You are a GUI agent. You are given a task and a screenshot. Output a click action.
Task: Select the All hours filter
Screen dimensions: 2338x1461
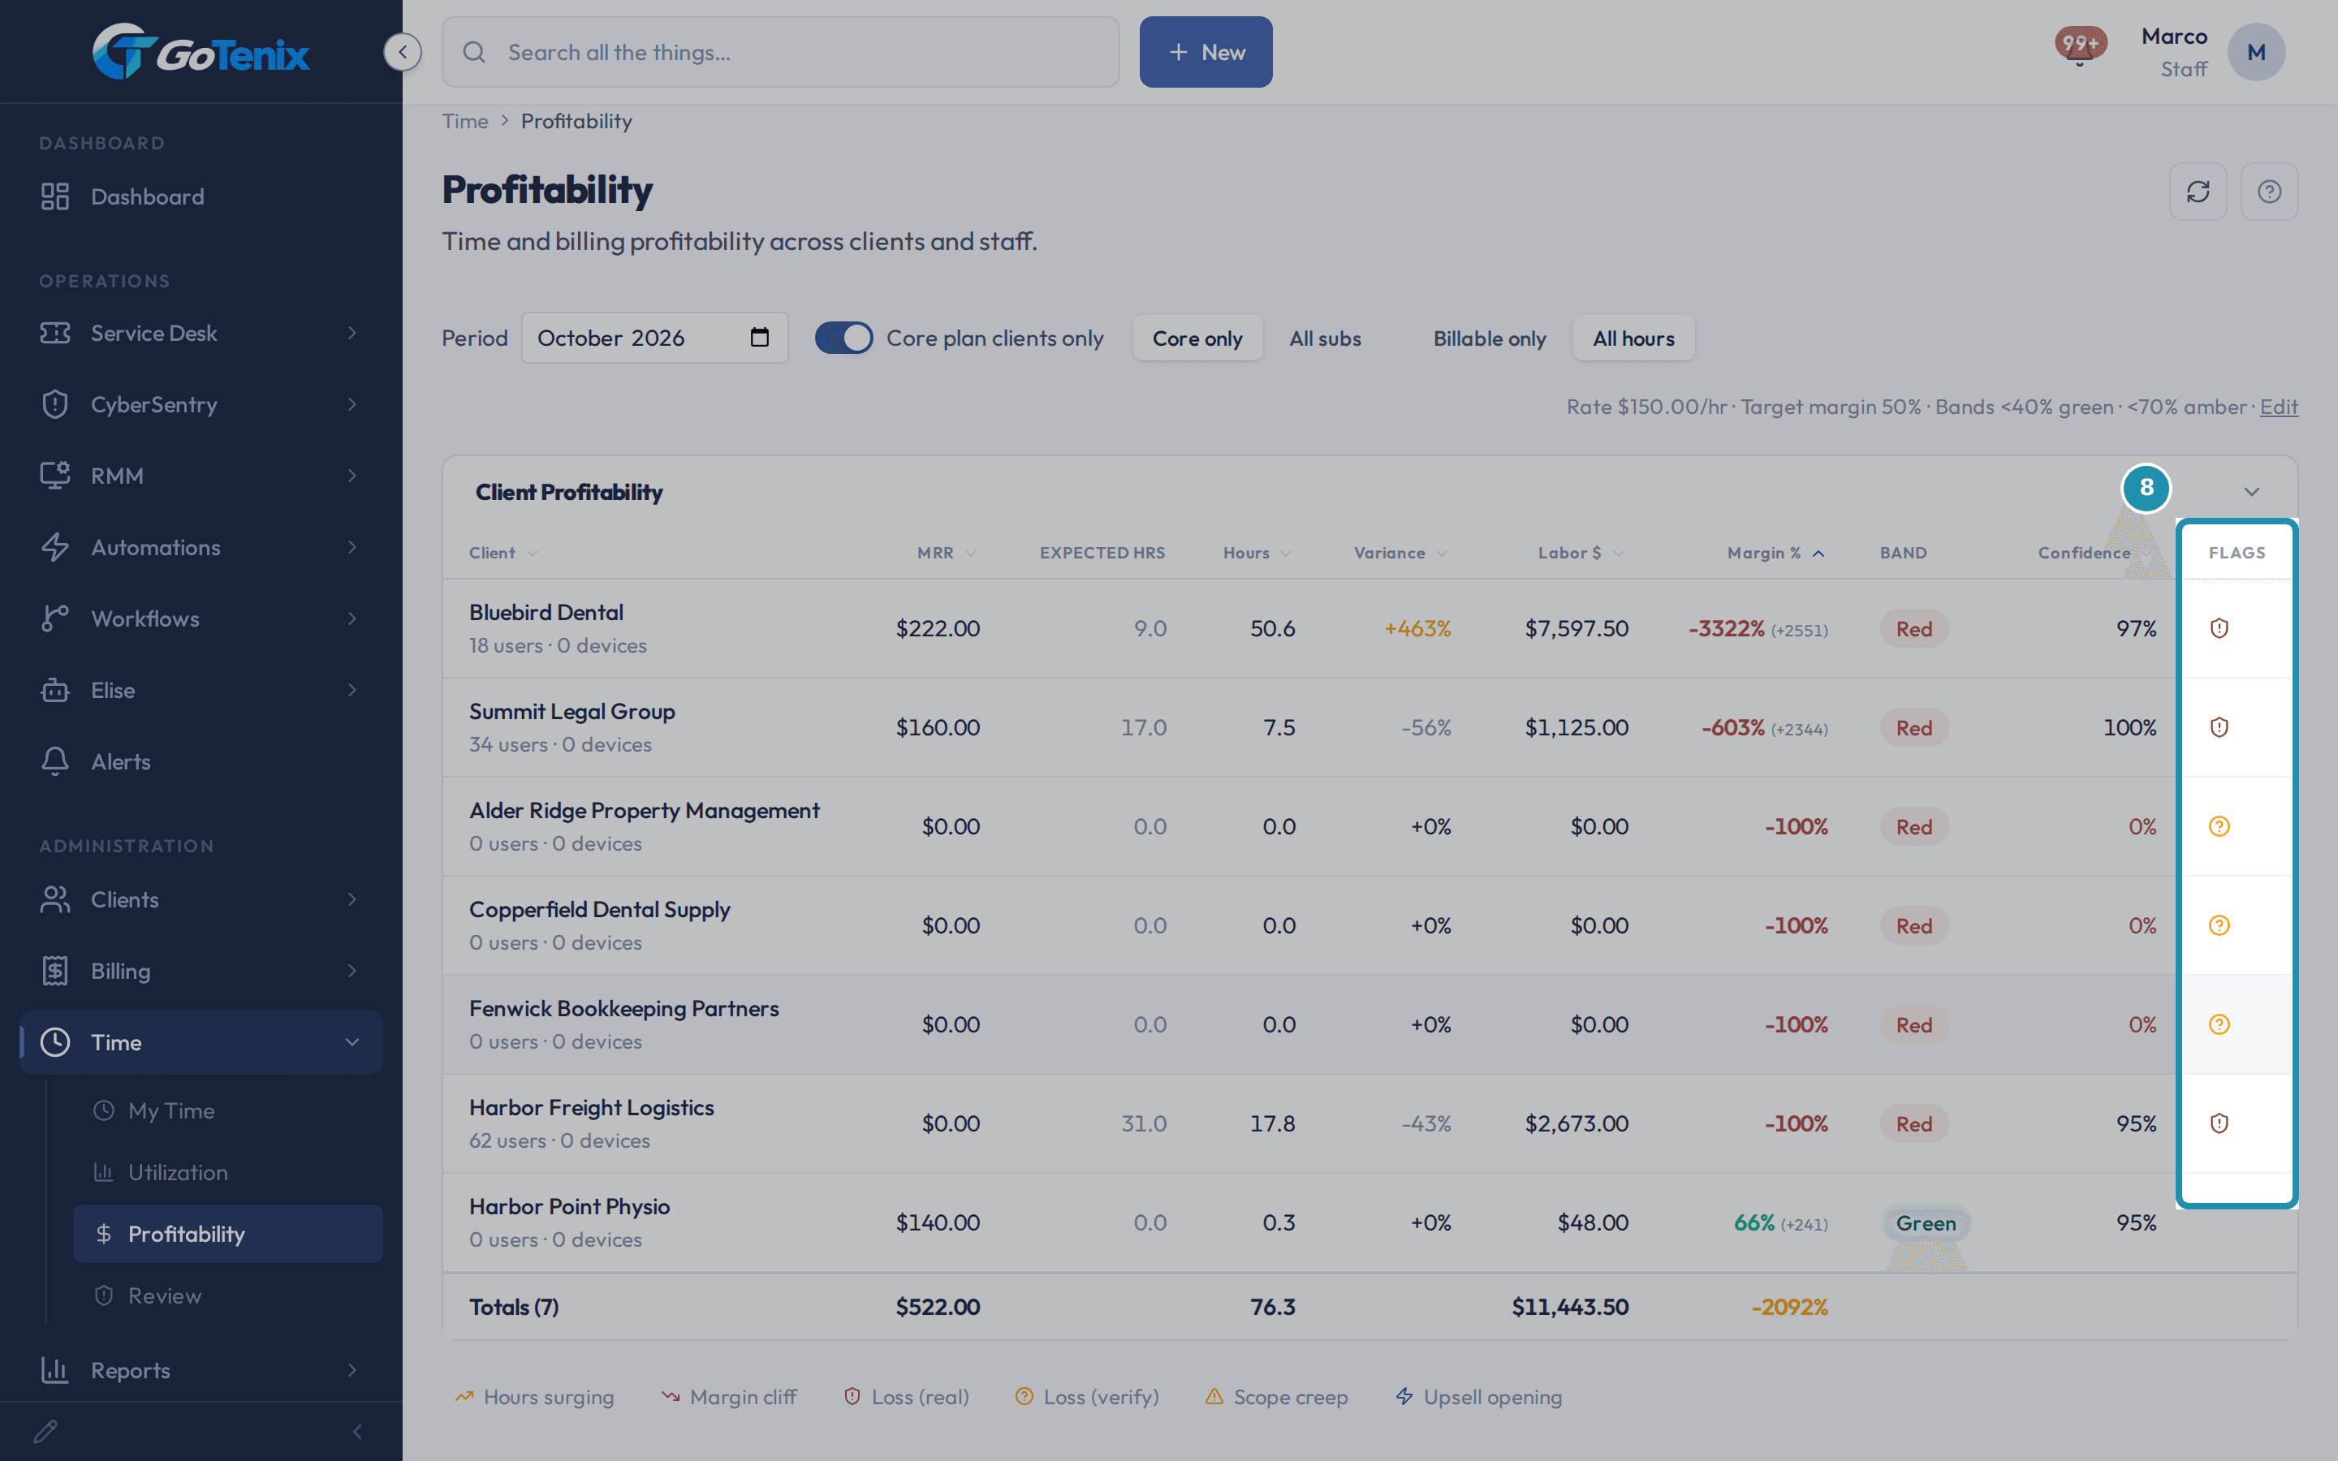pyautogui.click(x=1633, y=338)
